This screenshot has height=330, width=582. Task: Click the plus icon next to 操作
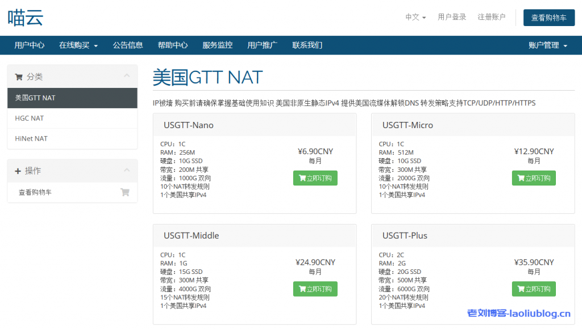tap(18, 171)
